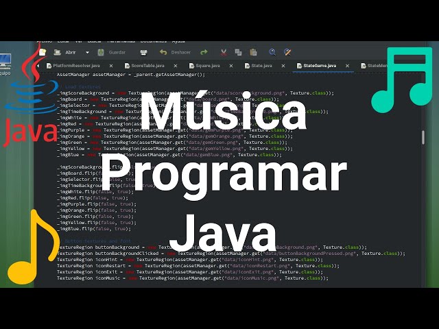Image resolution: width=439 pixels, height=329 pixels.
Task: Click the Abrir open-file folder icon
Action: (x=58, y=52)
